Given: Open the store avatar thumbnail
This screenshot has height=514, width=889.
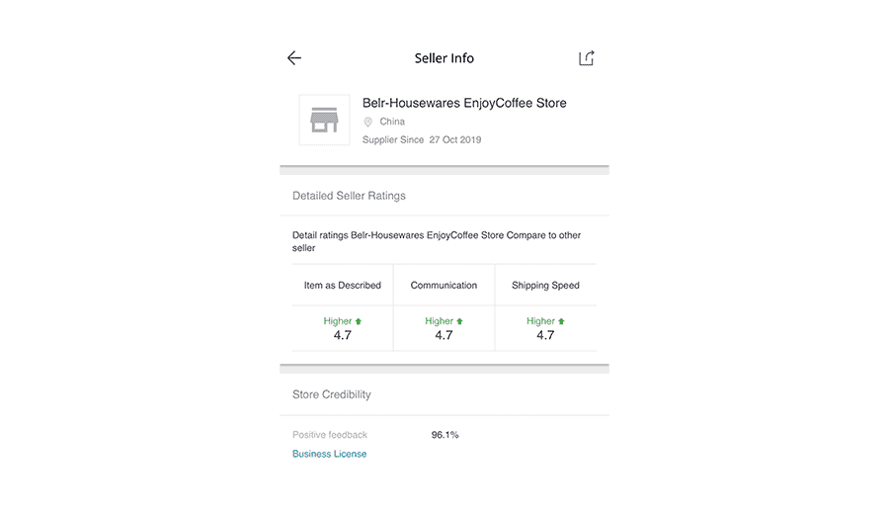Looking at the screenshot, I should (x=324, y=120).
